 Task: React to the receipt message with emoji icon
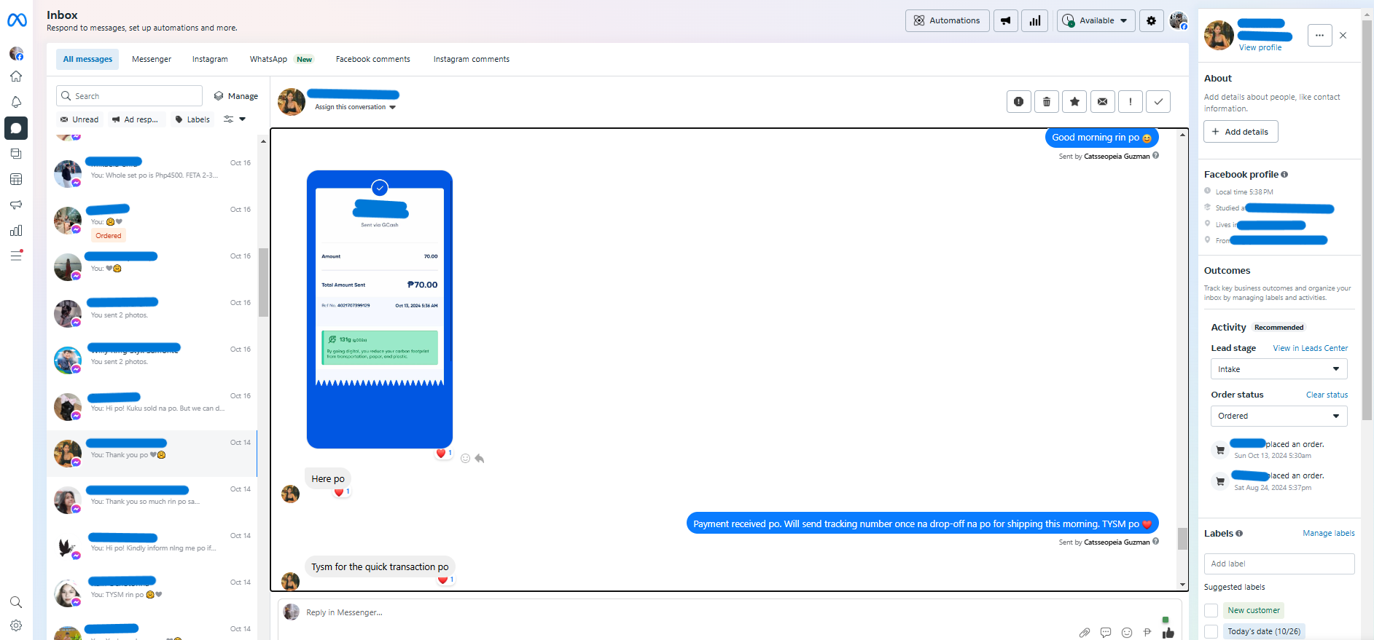(x=465, y=459)
